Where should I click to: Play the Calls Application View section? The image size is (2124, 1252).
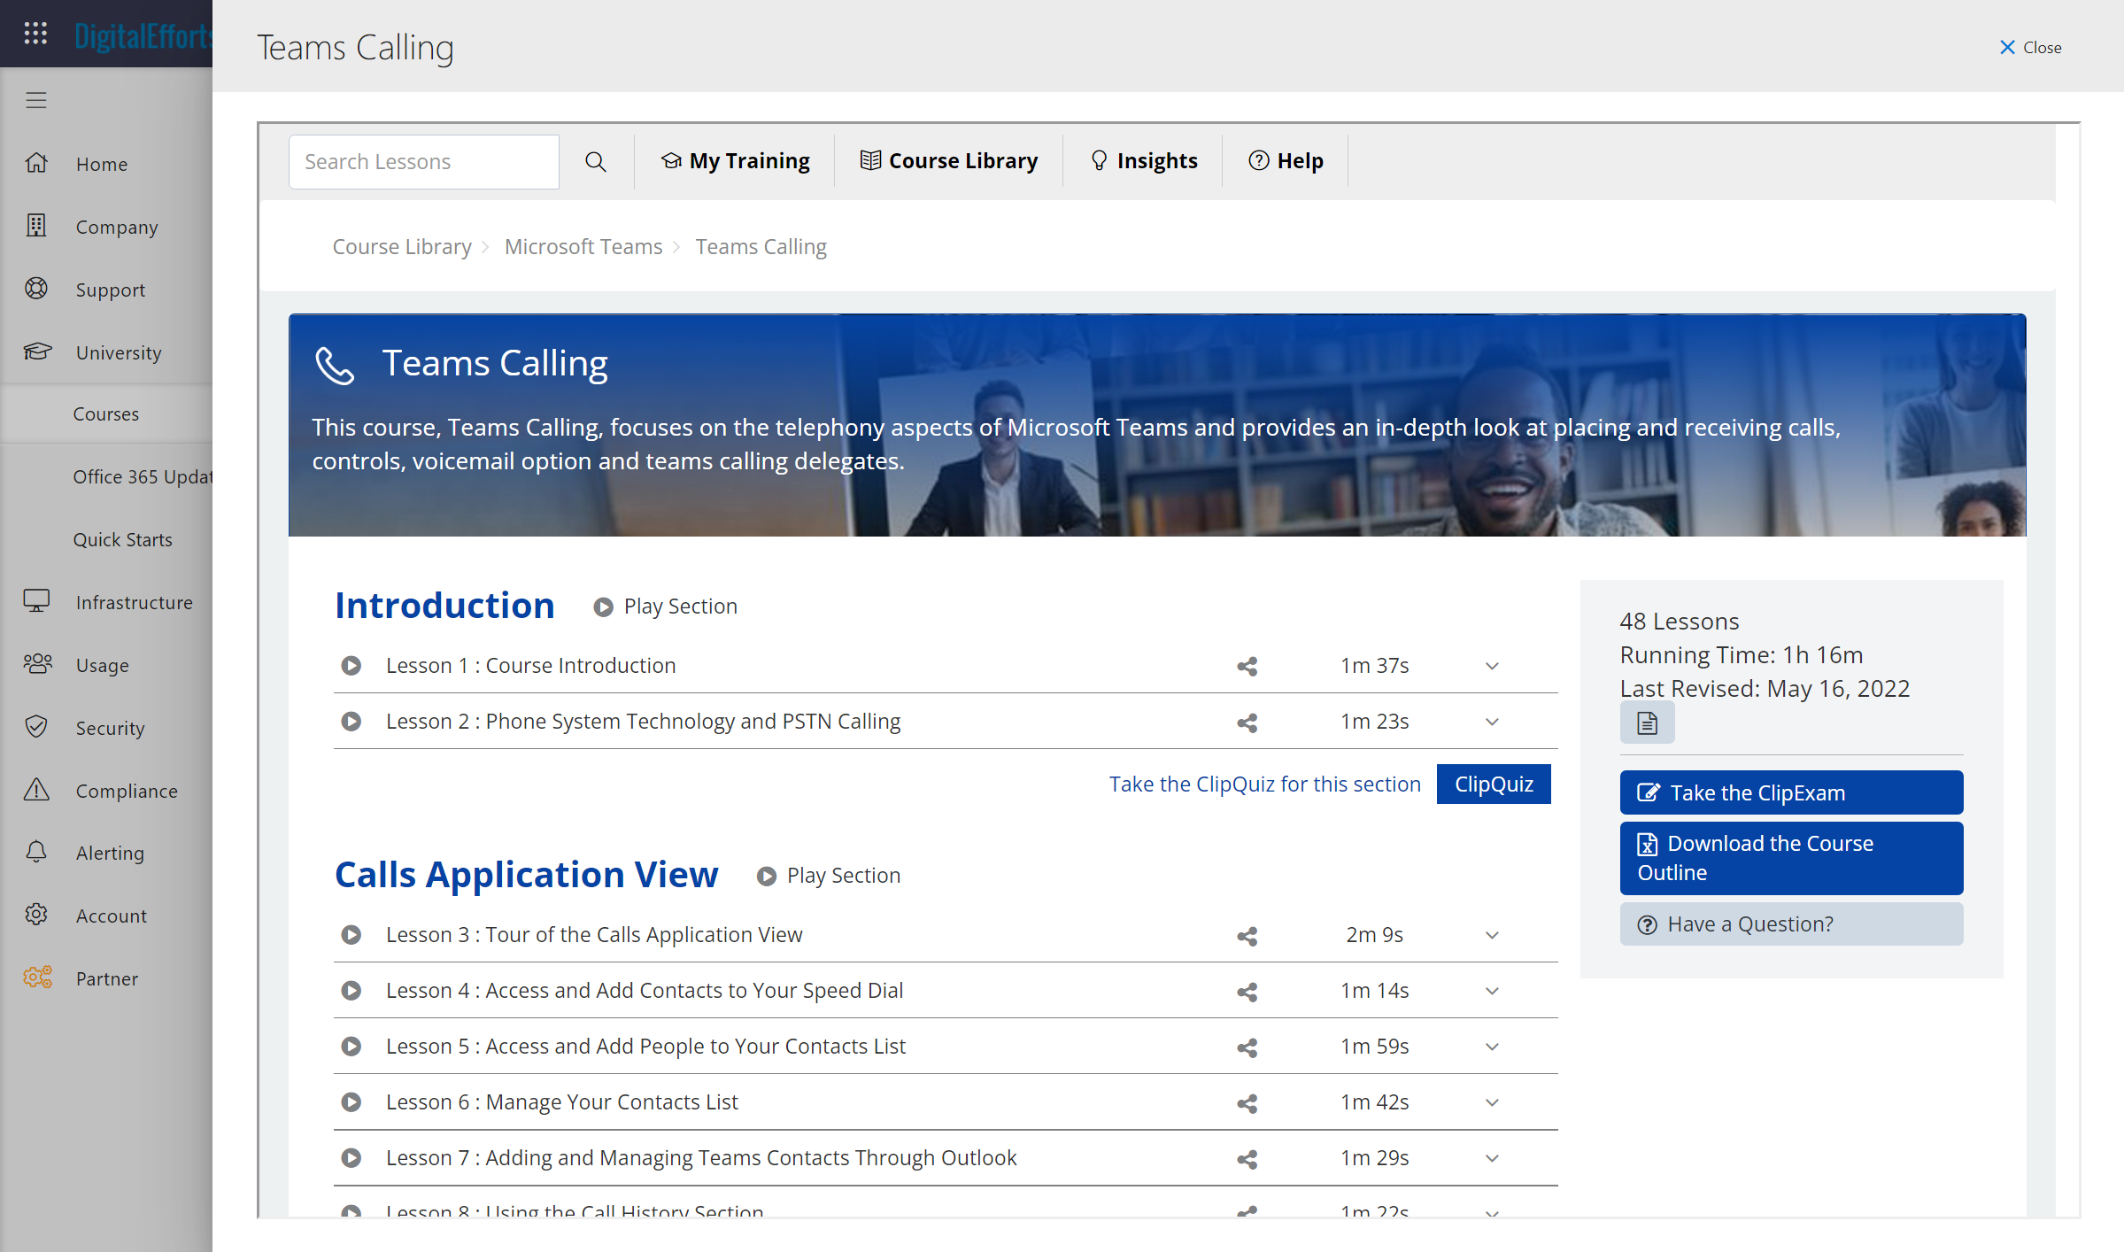coord(829,876)
